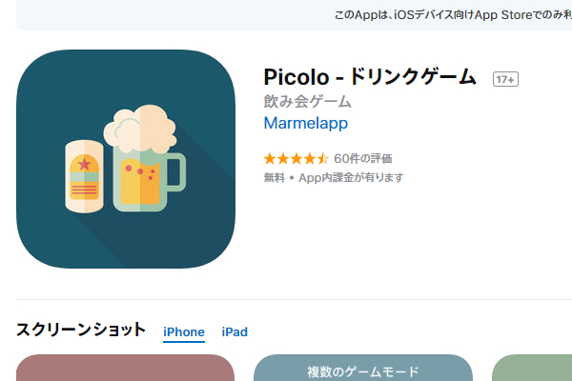Switch to the iPhone screenshots tab
Image resolution: width=572 pixels, height=381 pixels.
tap(184, 331)
